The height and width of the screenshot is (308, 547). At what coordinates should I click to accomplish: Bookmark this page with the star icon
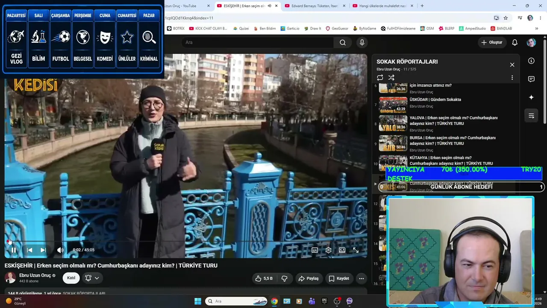coord(506,18)
